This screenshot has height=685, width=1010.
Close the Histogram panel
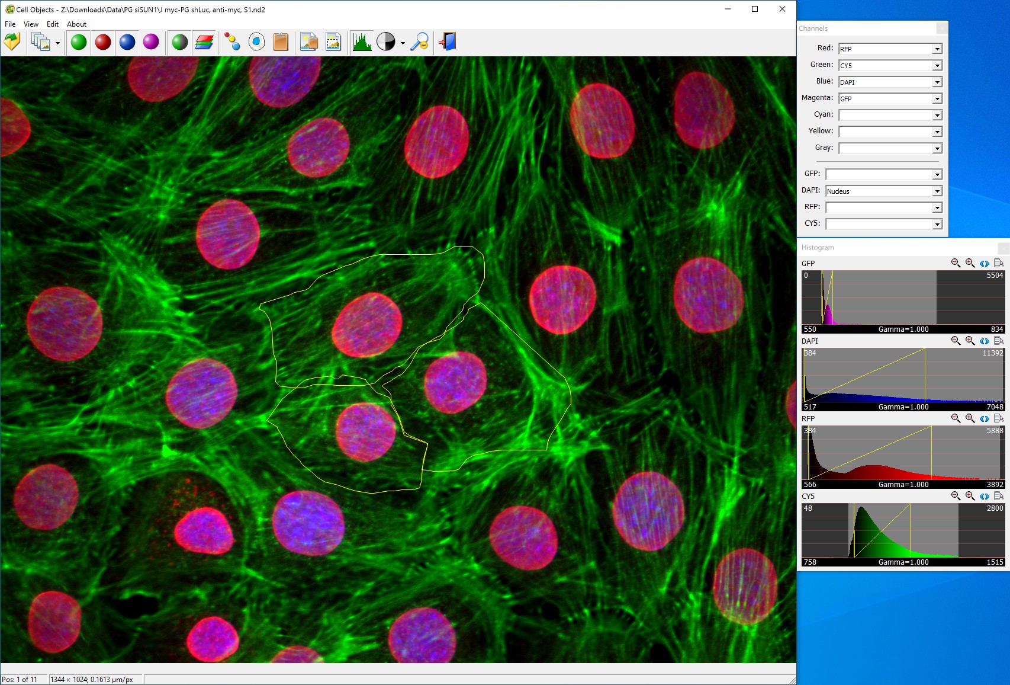point(1003,247)
